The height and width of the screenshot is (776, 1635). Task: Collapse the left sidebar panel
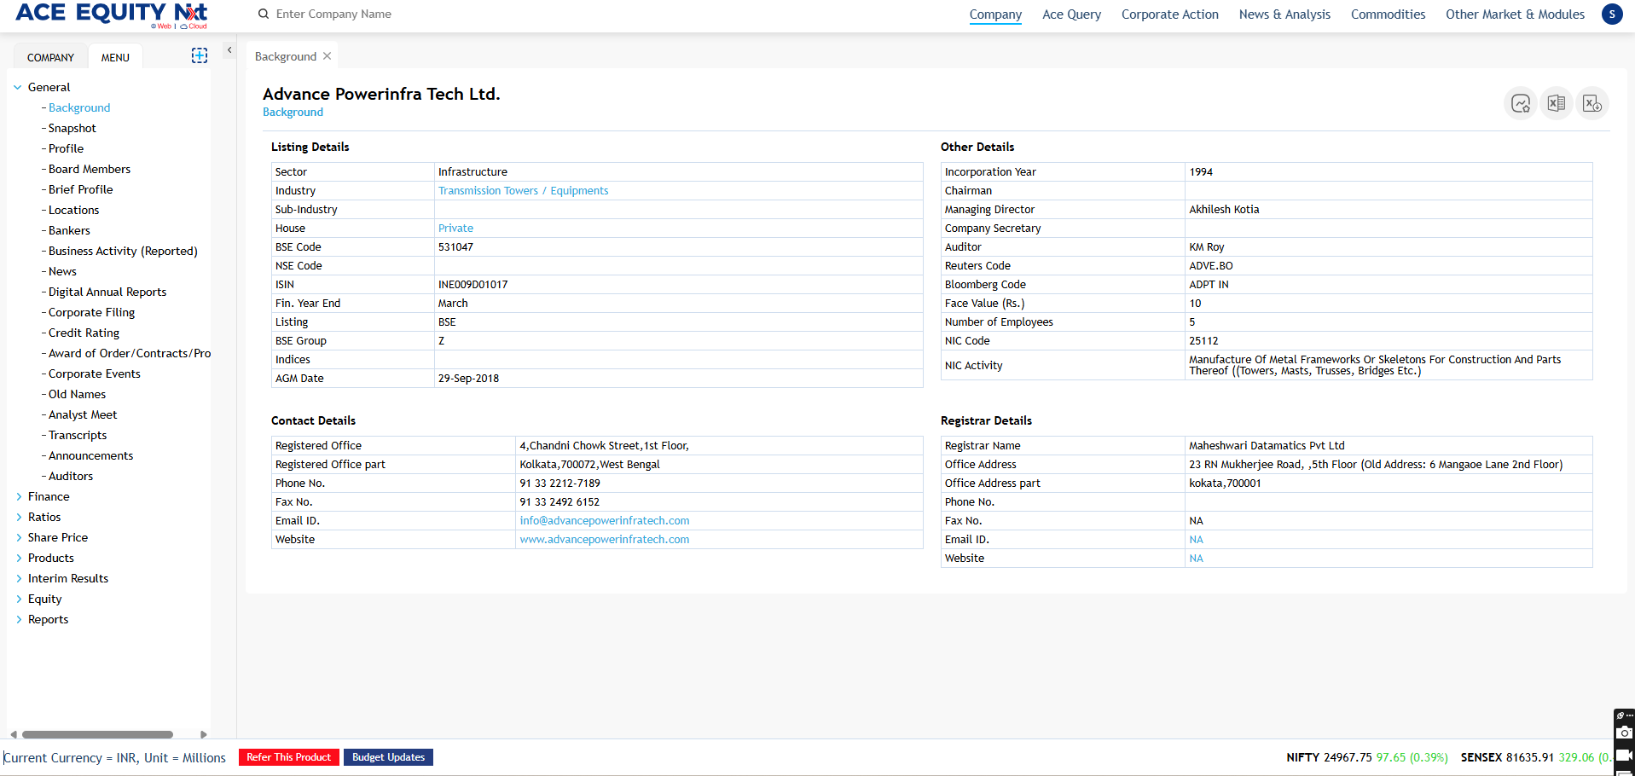[x=229, y=50]
